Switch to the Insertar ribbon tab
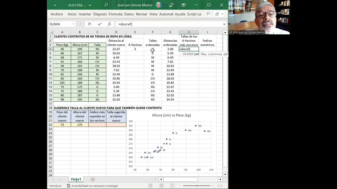 (x=85, y=14)
